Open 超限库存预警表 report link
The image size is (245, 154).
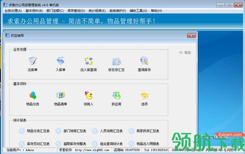(75, 144)
